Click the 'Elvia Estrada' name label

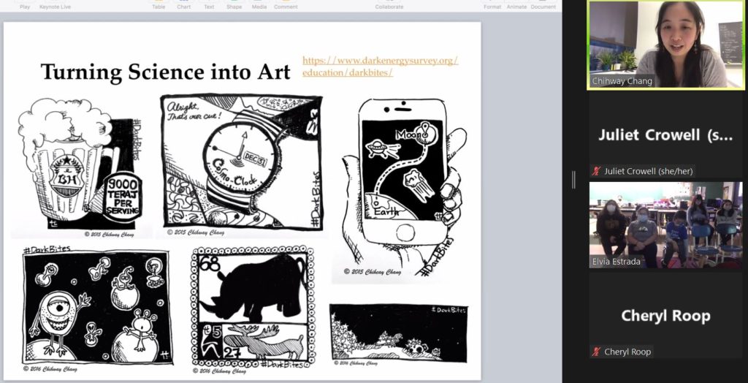click(617, 262)
